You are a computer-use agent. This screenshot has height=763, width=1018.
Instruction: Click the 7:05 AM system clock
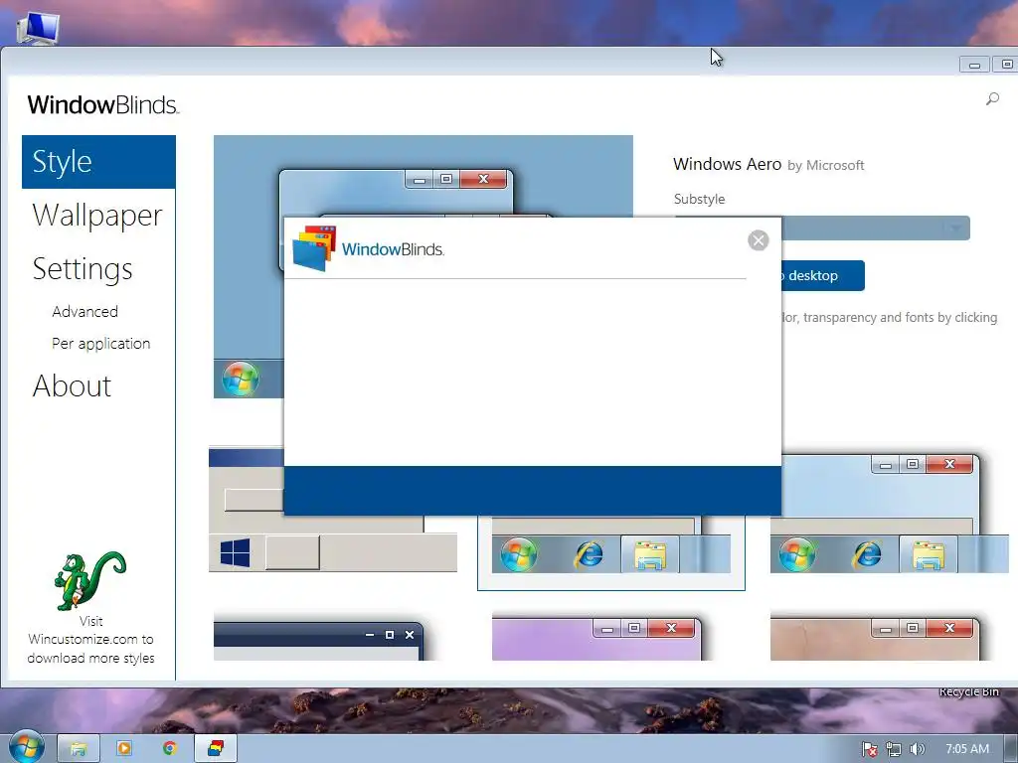966,749
